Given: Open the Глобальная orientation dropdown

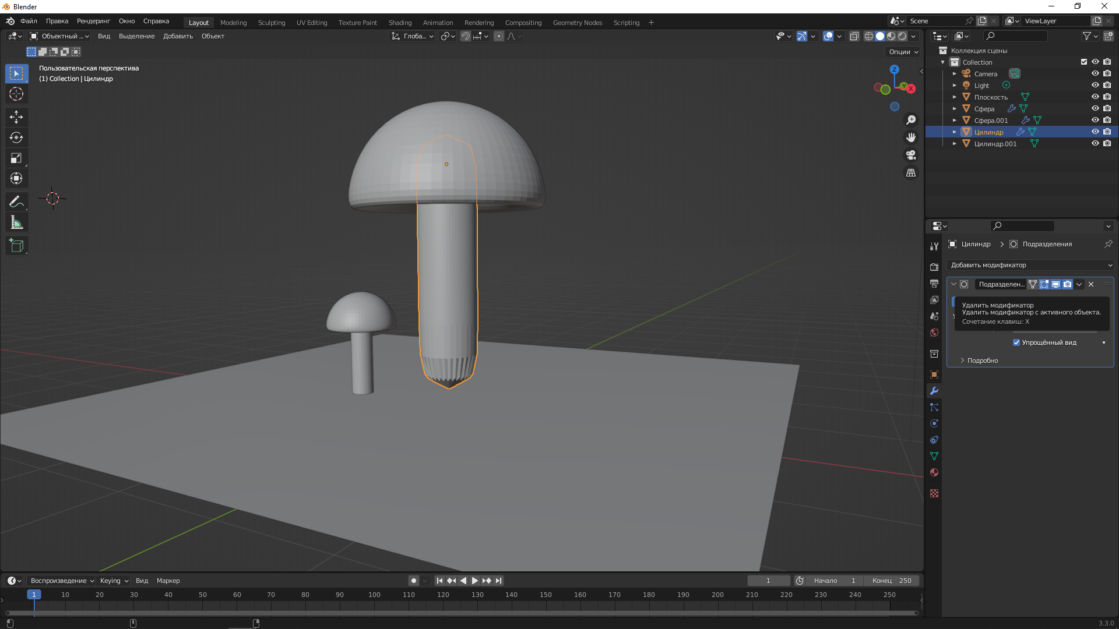Looking at the screenshot, I should (x=413, y=36).
